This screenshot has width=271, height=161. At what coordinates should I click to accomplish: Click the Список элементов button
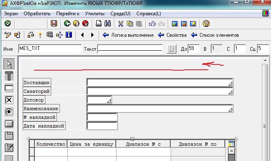[215, 35]
